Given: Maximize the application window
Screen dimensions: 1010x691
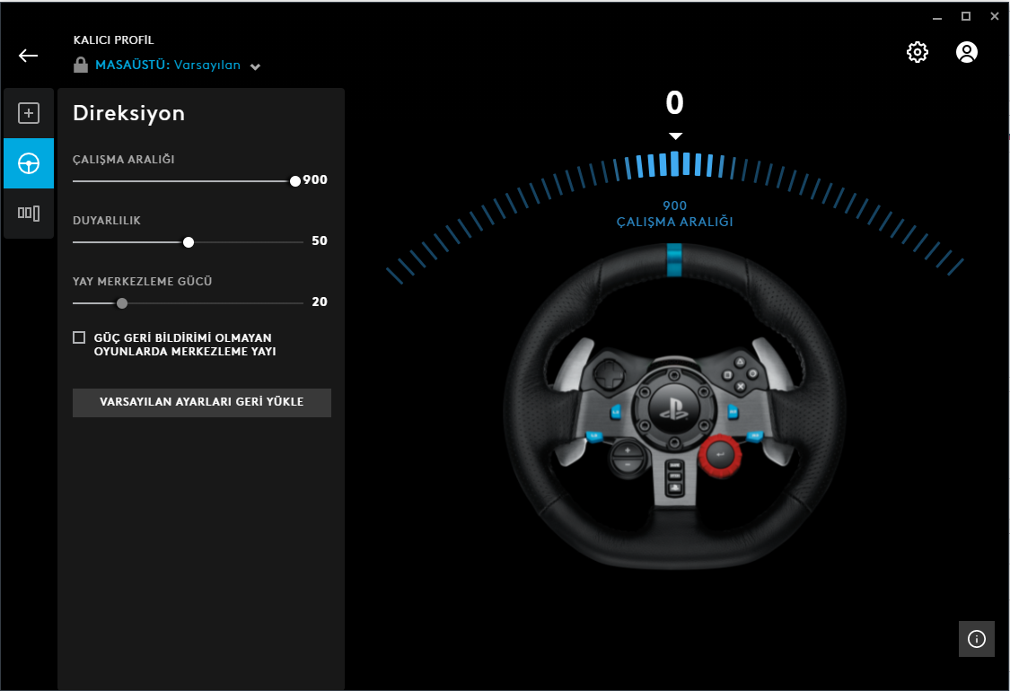Looking at the screenshot, I should click(965, 16).
